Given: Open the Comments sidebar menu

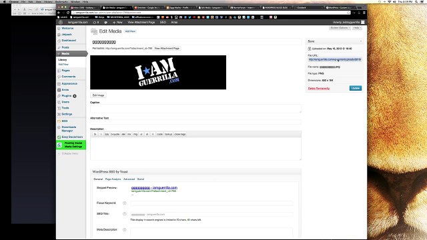Looking at the screenshot, I should point(68,77).
